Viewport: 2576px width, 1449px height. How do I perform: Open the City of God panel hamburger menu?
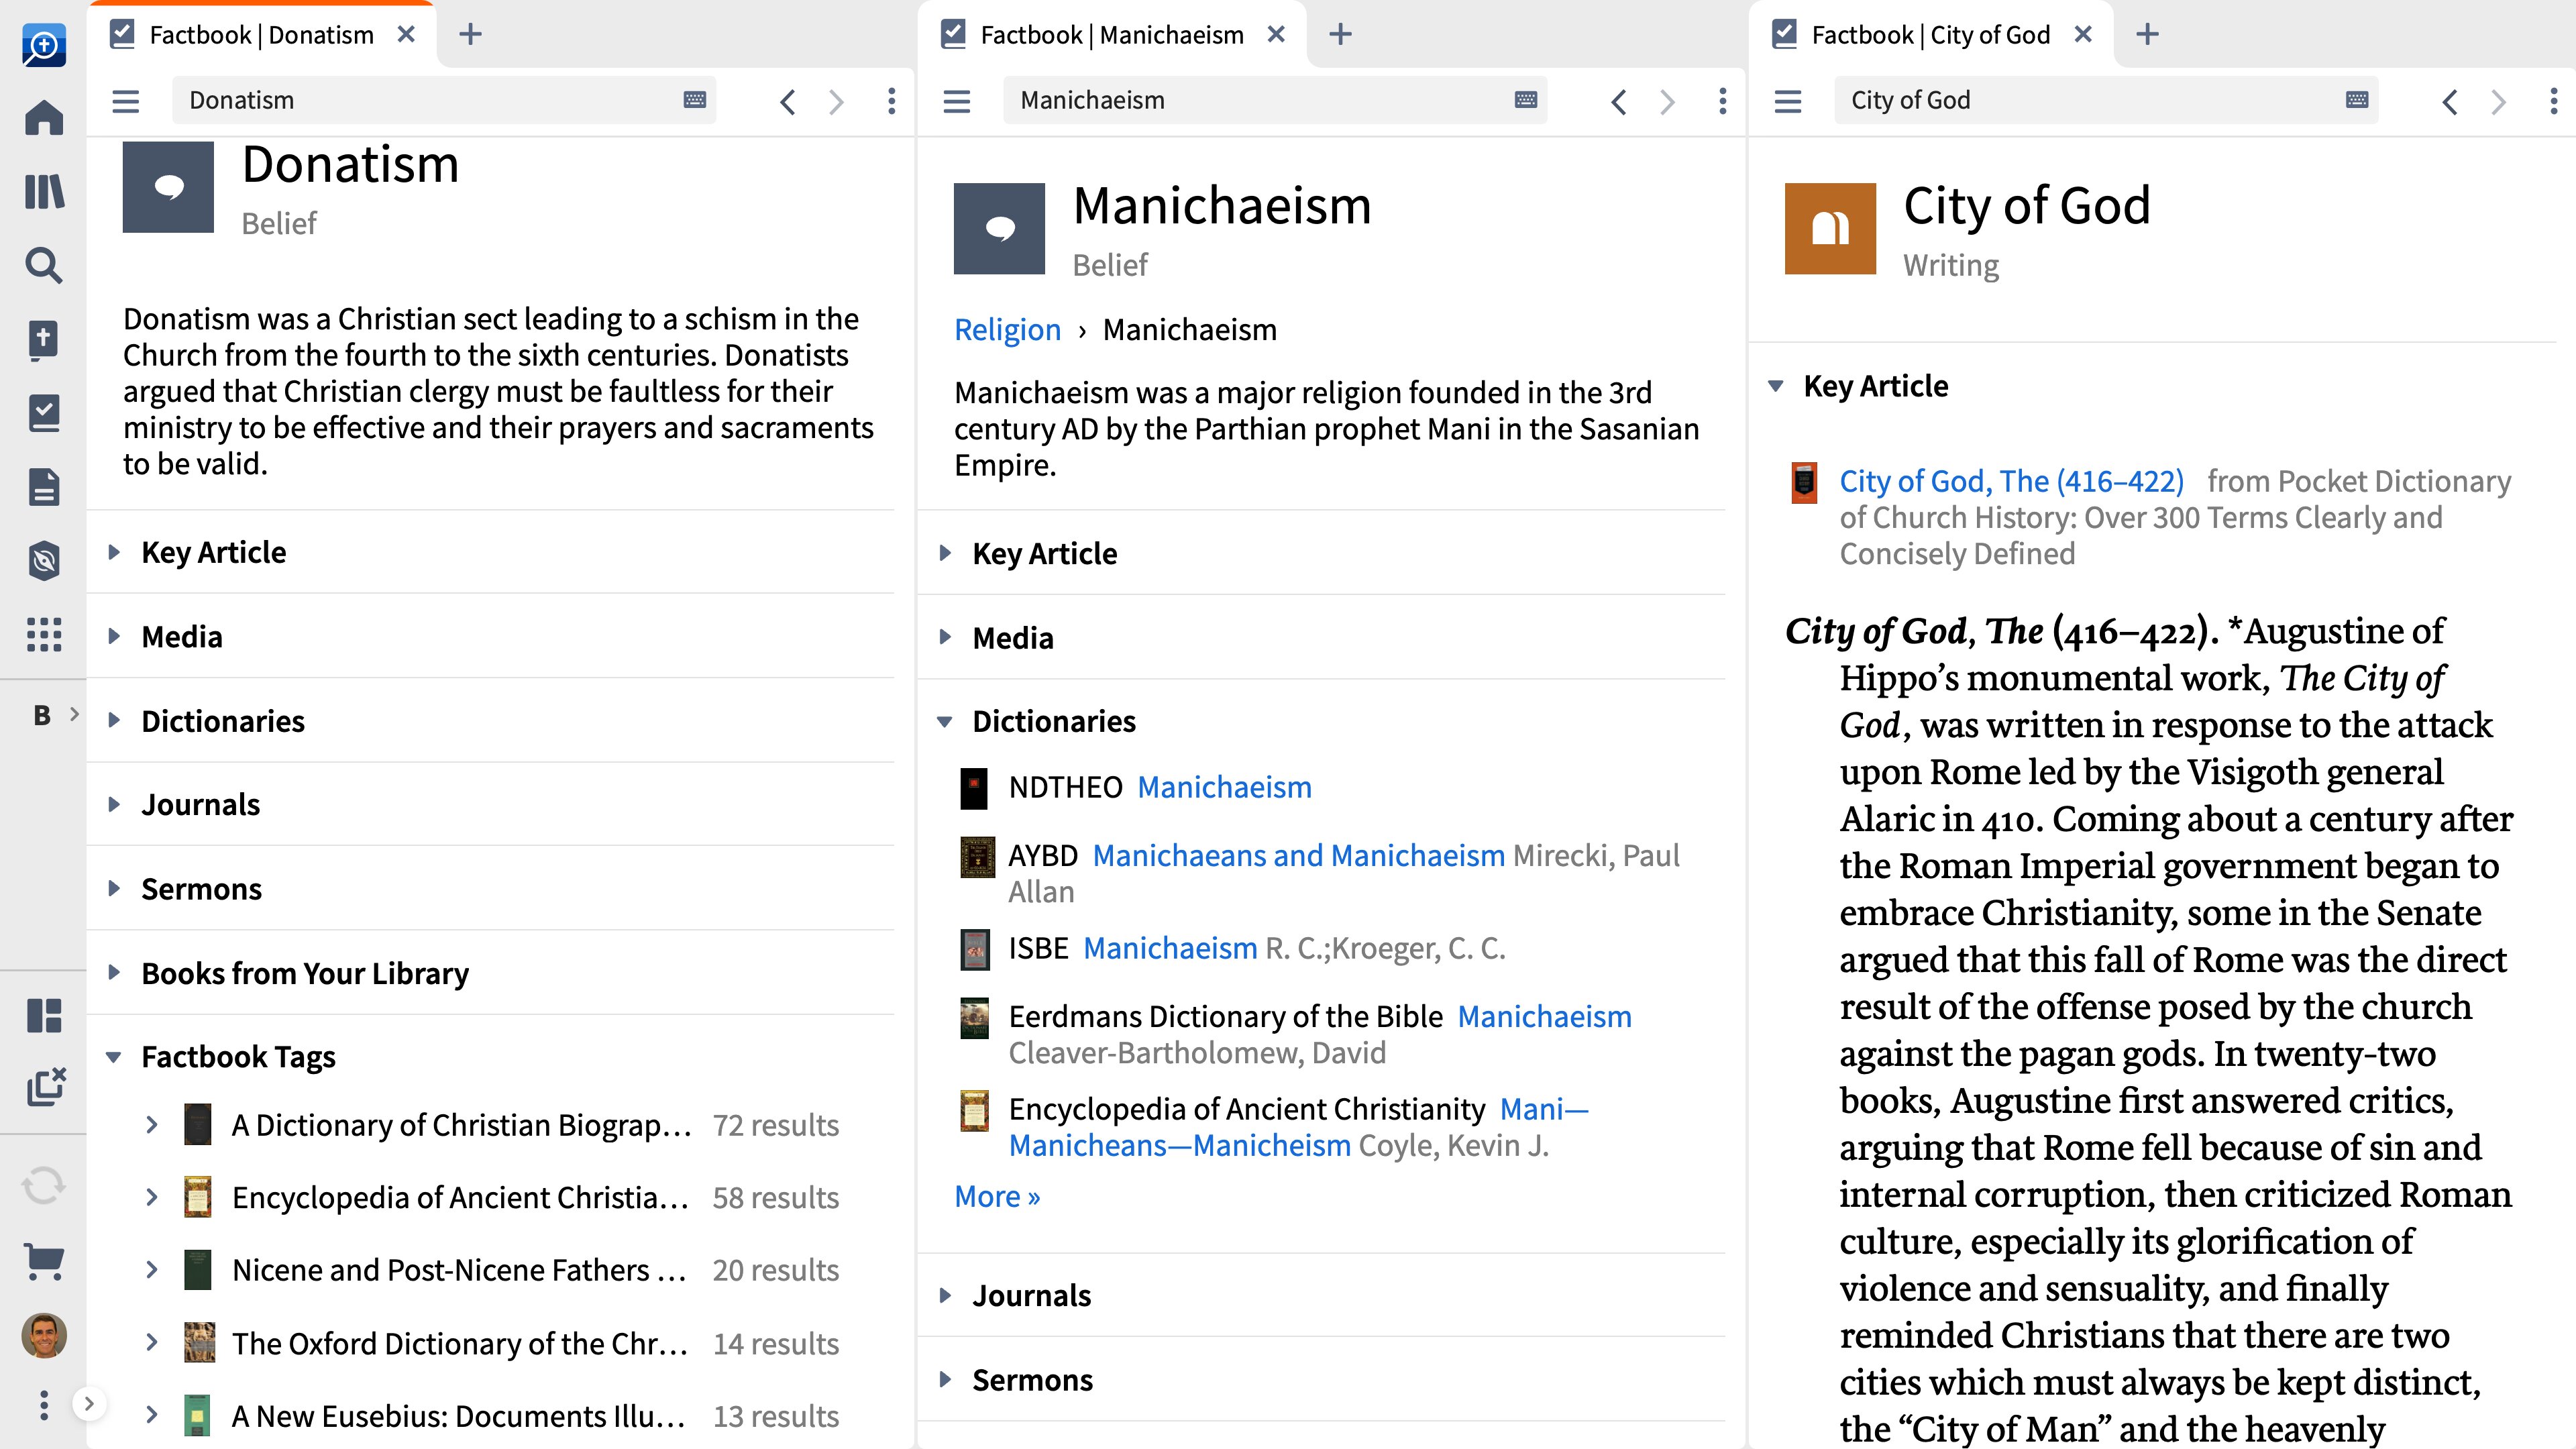(x=1788, y=101)
